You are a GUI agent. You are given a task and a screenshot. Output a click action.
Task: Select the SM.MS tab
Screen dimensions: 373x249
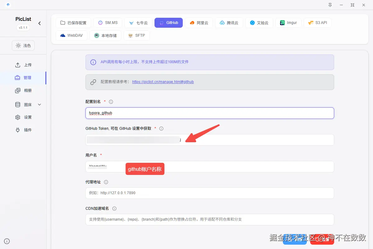tap(108, 23)
